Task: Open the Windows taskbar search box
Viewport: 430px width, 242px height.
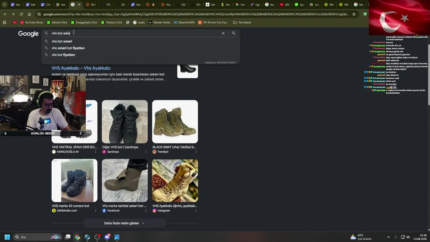Action: point(38,237)
